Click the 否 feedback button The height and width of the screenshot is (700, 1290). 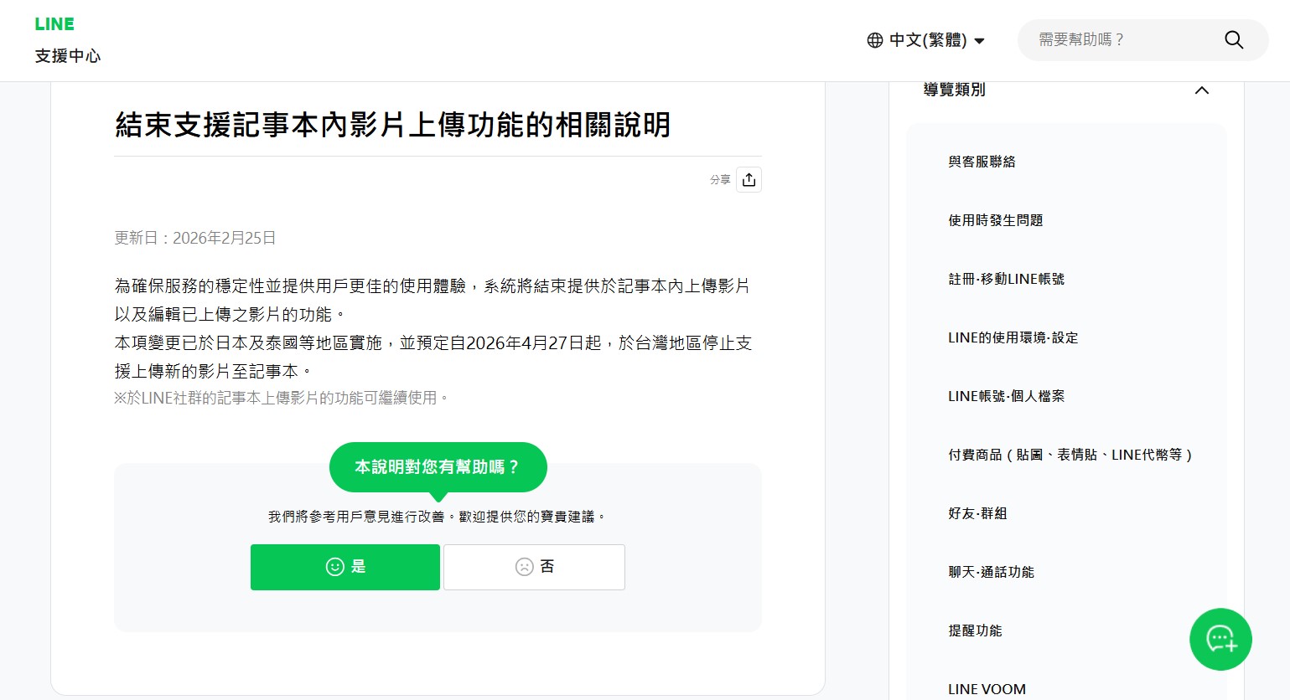pos(534,567)
